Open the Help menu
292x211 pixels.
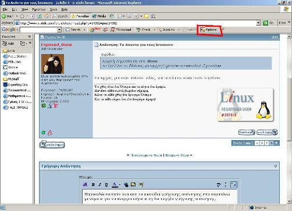65,9
